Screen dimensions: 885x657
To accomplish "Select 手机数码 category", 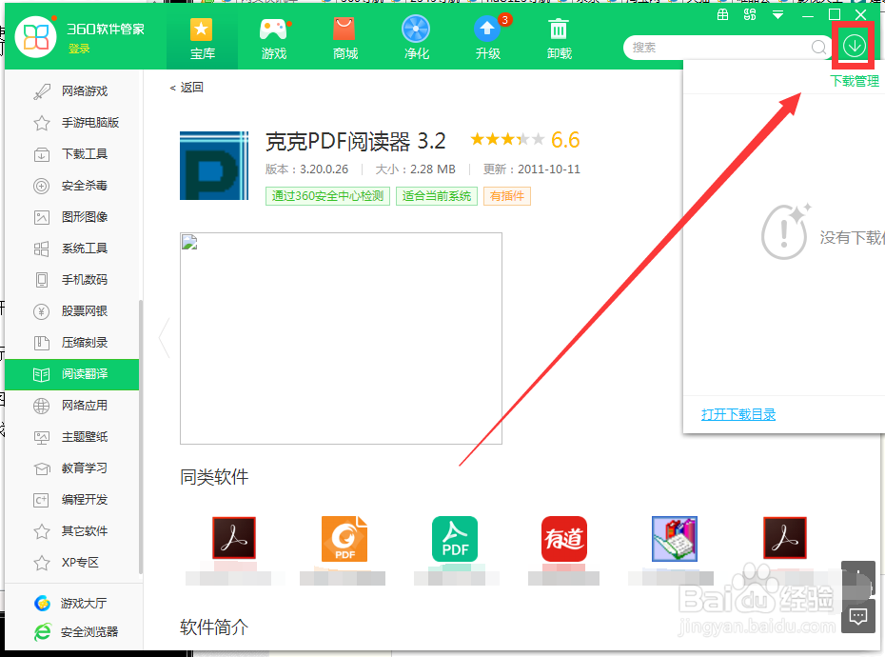I will pos(71,280).
